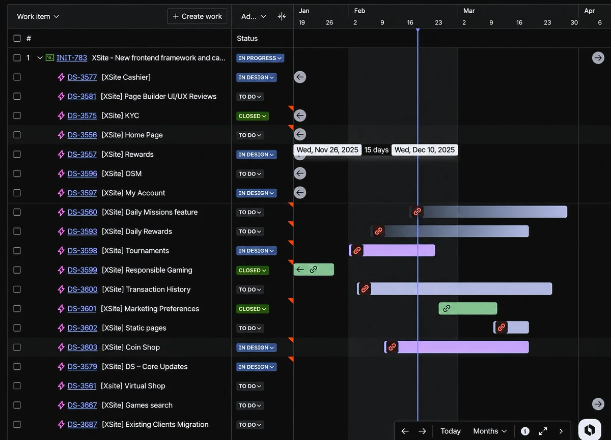
Task: Open the Work item dropdown
Action: [38, 16]
